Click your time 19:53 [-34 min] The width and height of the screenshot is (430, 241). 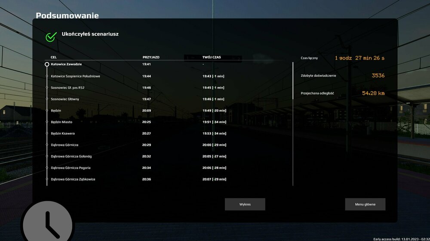pos(215,133)
